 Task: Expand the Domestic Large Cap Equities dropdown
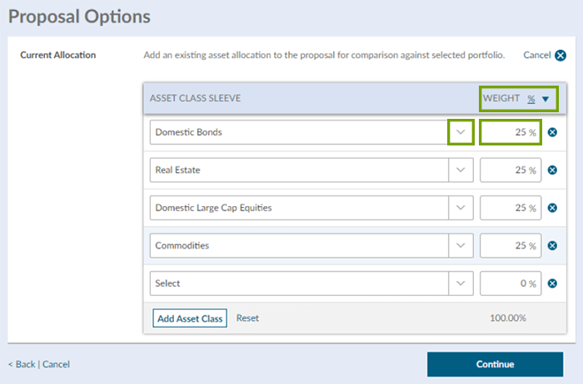[x=461, y=208]
